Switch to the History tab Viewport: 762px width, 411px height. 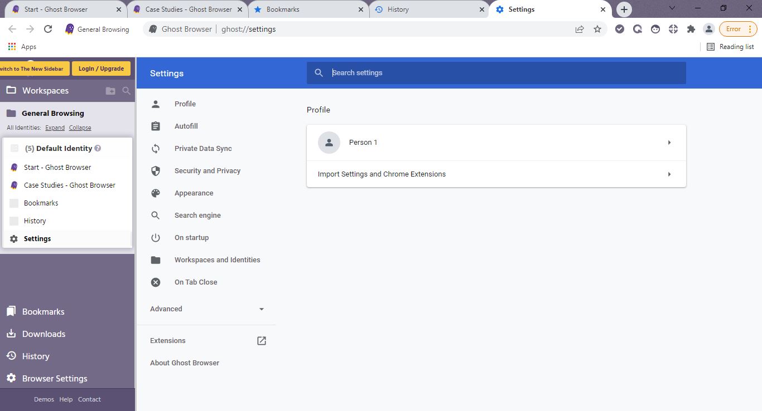pyautogui.click(x=430, y=9)
